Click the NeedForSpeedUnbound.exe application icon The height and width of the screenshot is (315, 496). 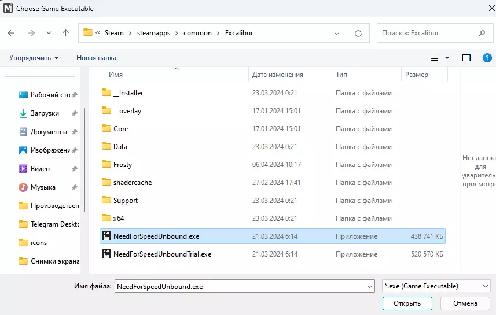tap(106, 236)
